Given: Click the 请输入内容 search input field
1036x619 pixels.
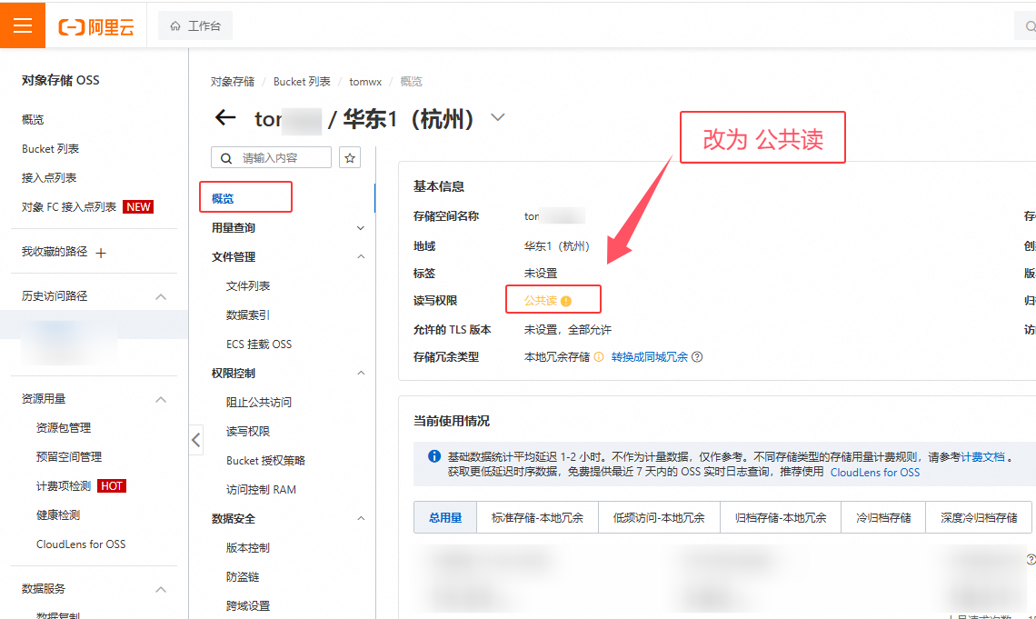Looking at the screenshot, I should 271,158.
